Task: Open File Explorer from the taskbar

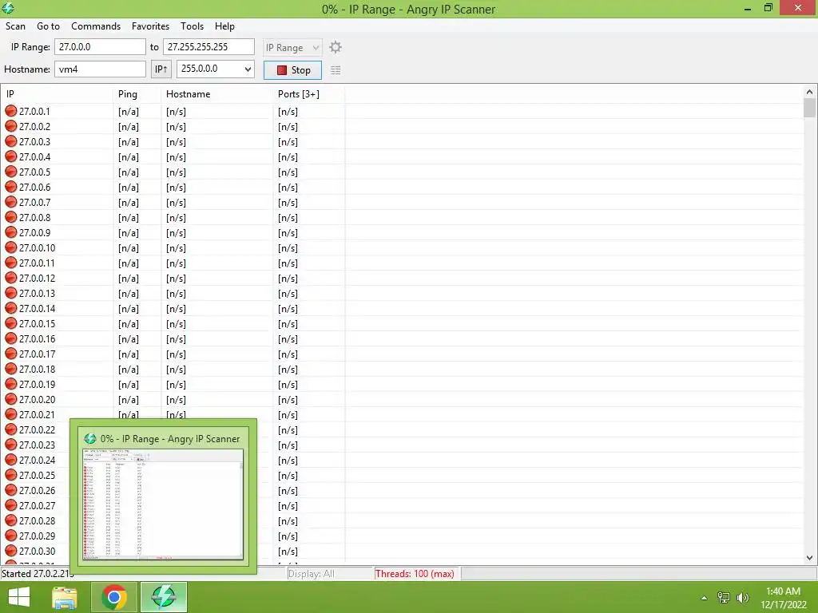Action: coord(65,597)
